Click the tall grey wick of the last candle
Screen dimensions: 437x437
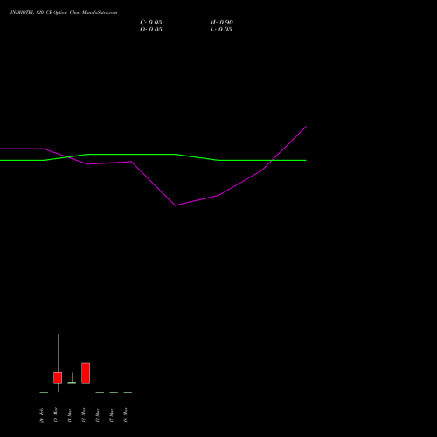click(128, 309)
